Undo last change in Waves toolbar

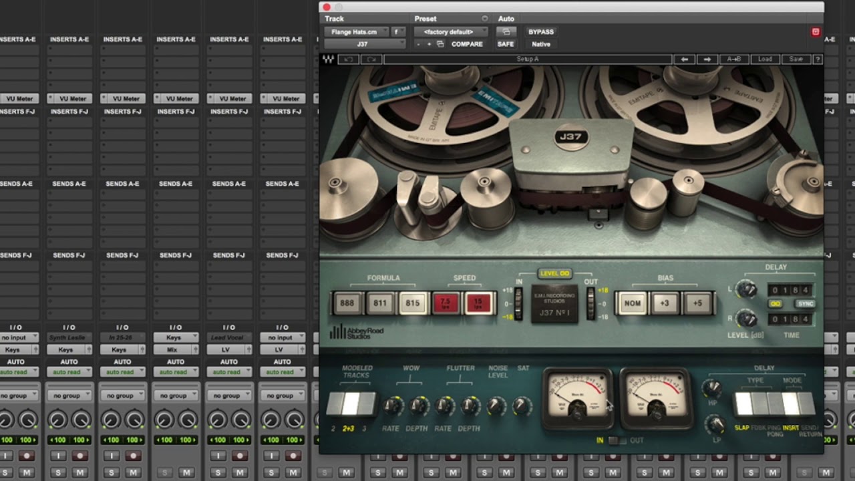(x=349, y=59)
